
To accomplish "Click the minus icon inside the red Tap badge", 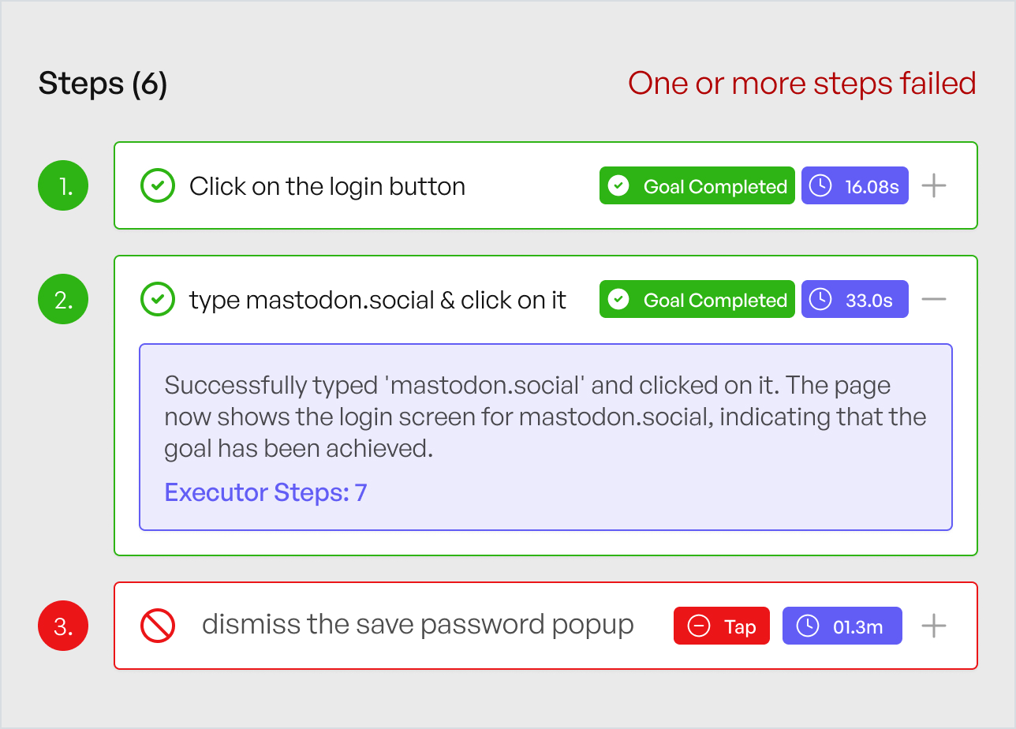I will 697,625.
